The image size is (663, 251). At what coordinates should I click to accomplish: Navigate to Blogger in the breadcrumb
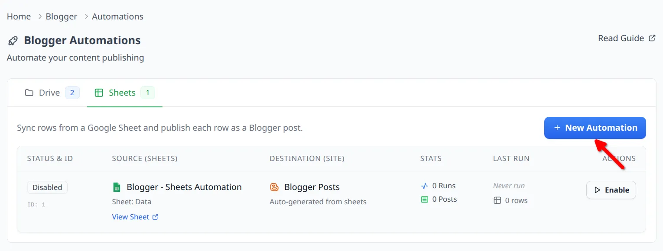tap(62, 16)
